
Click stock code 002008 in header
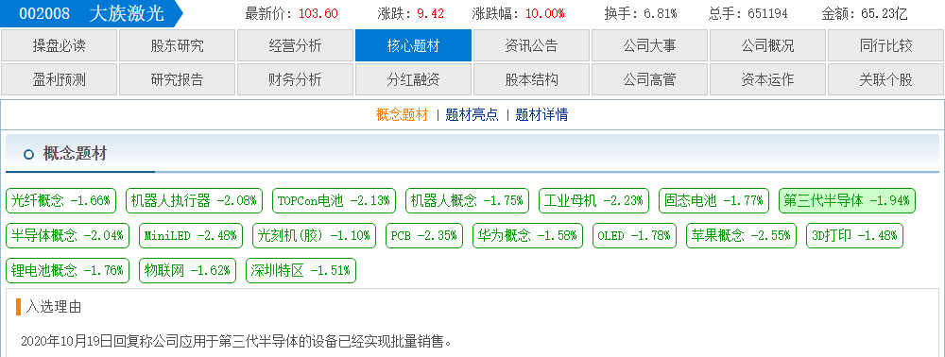pos(44,14)
